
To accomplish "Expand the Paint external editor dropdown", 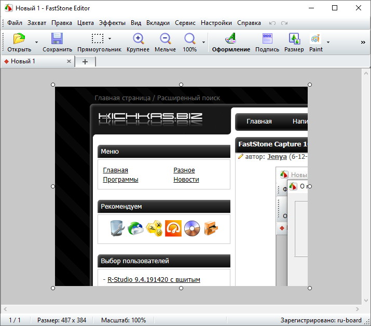I will 328,42.
